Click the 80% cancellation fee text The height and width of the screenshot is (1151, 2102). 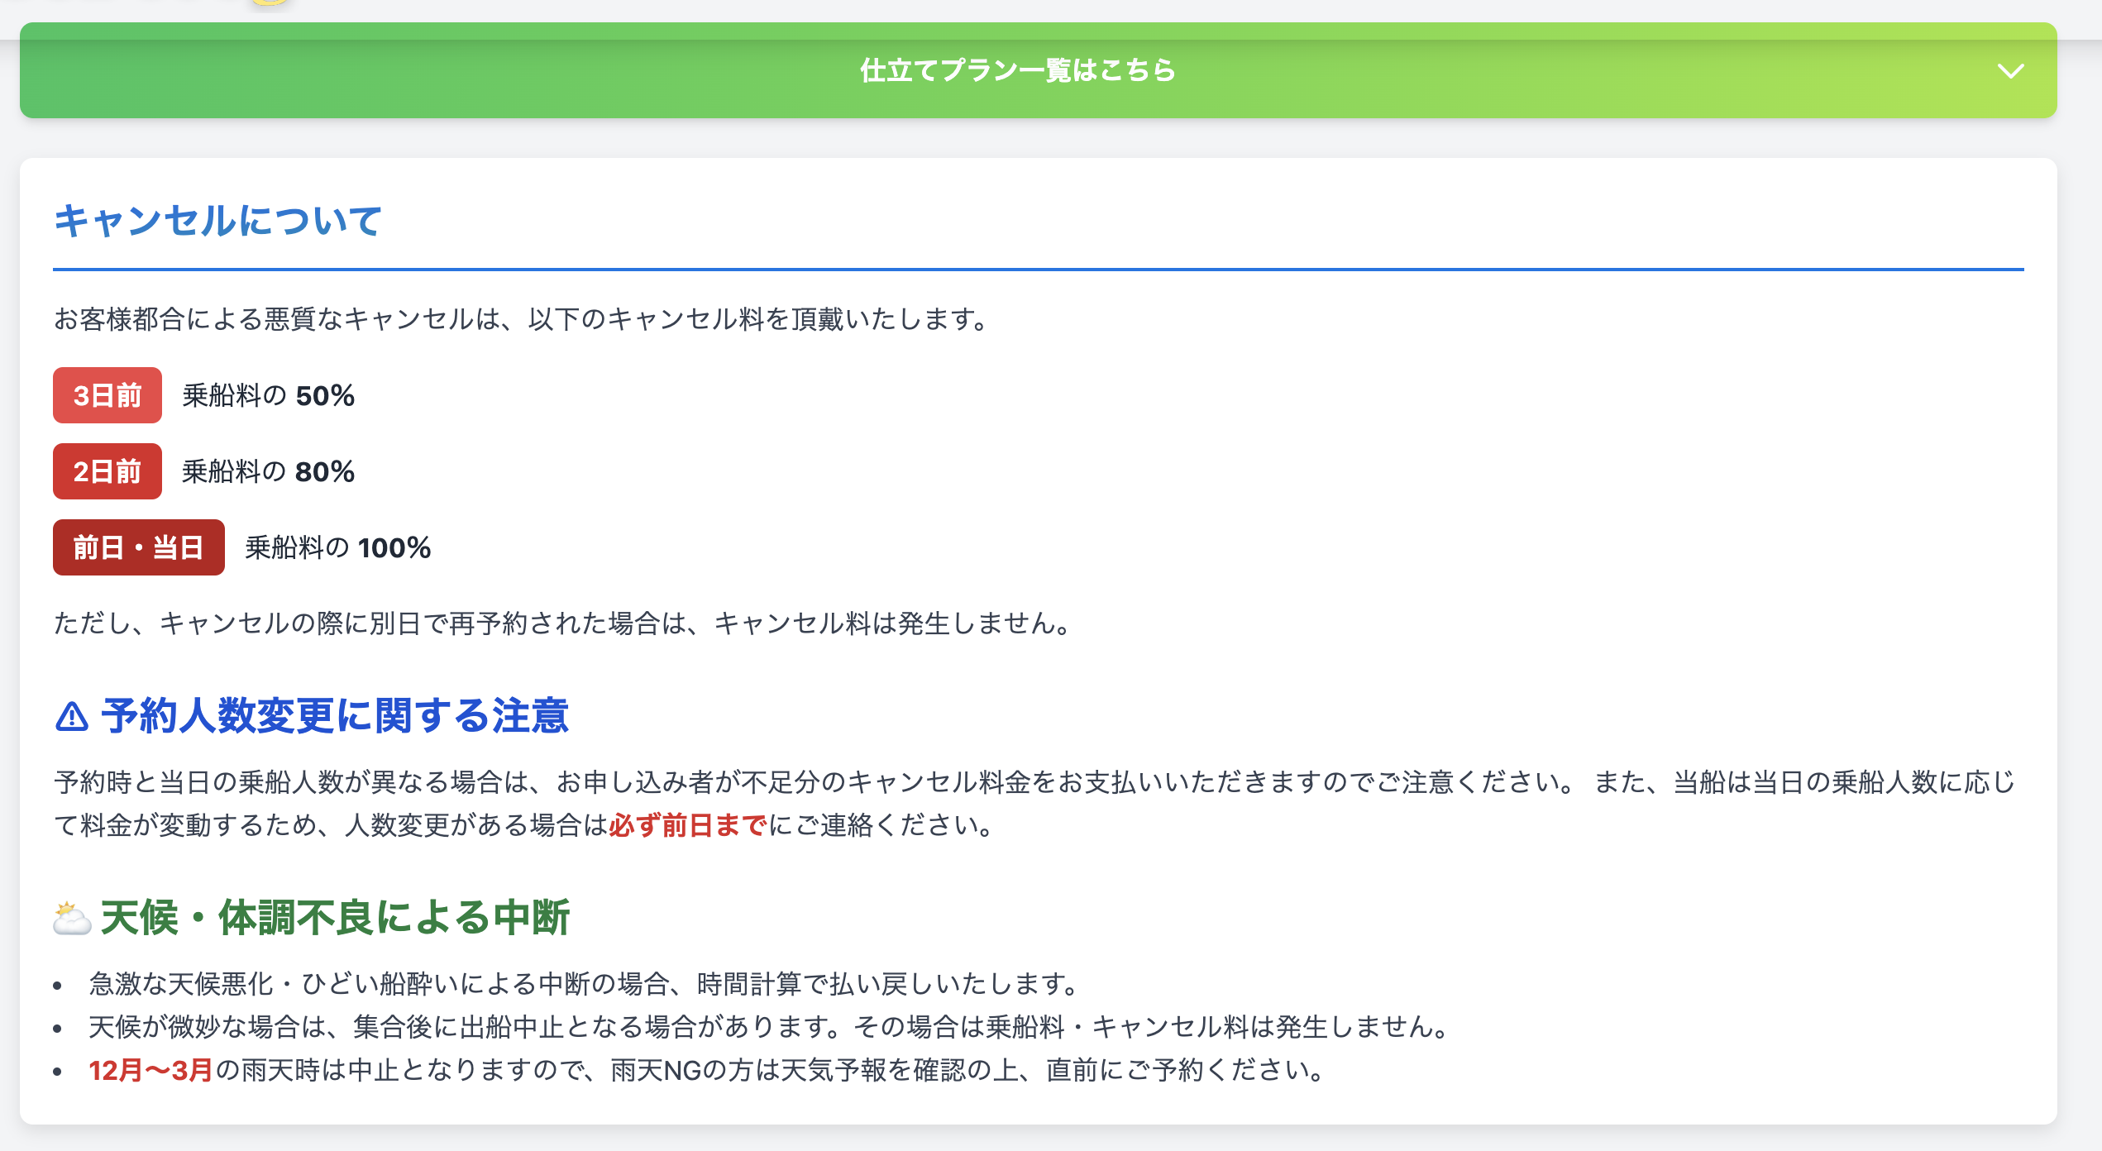click(x=325, y=472)
